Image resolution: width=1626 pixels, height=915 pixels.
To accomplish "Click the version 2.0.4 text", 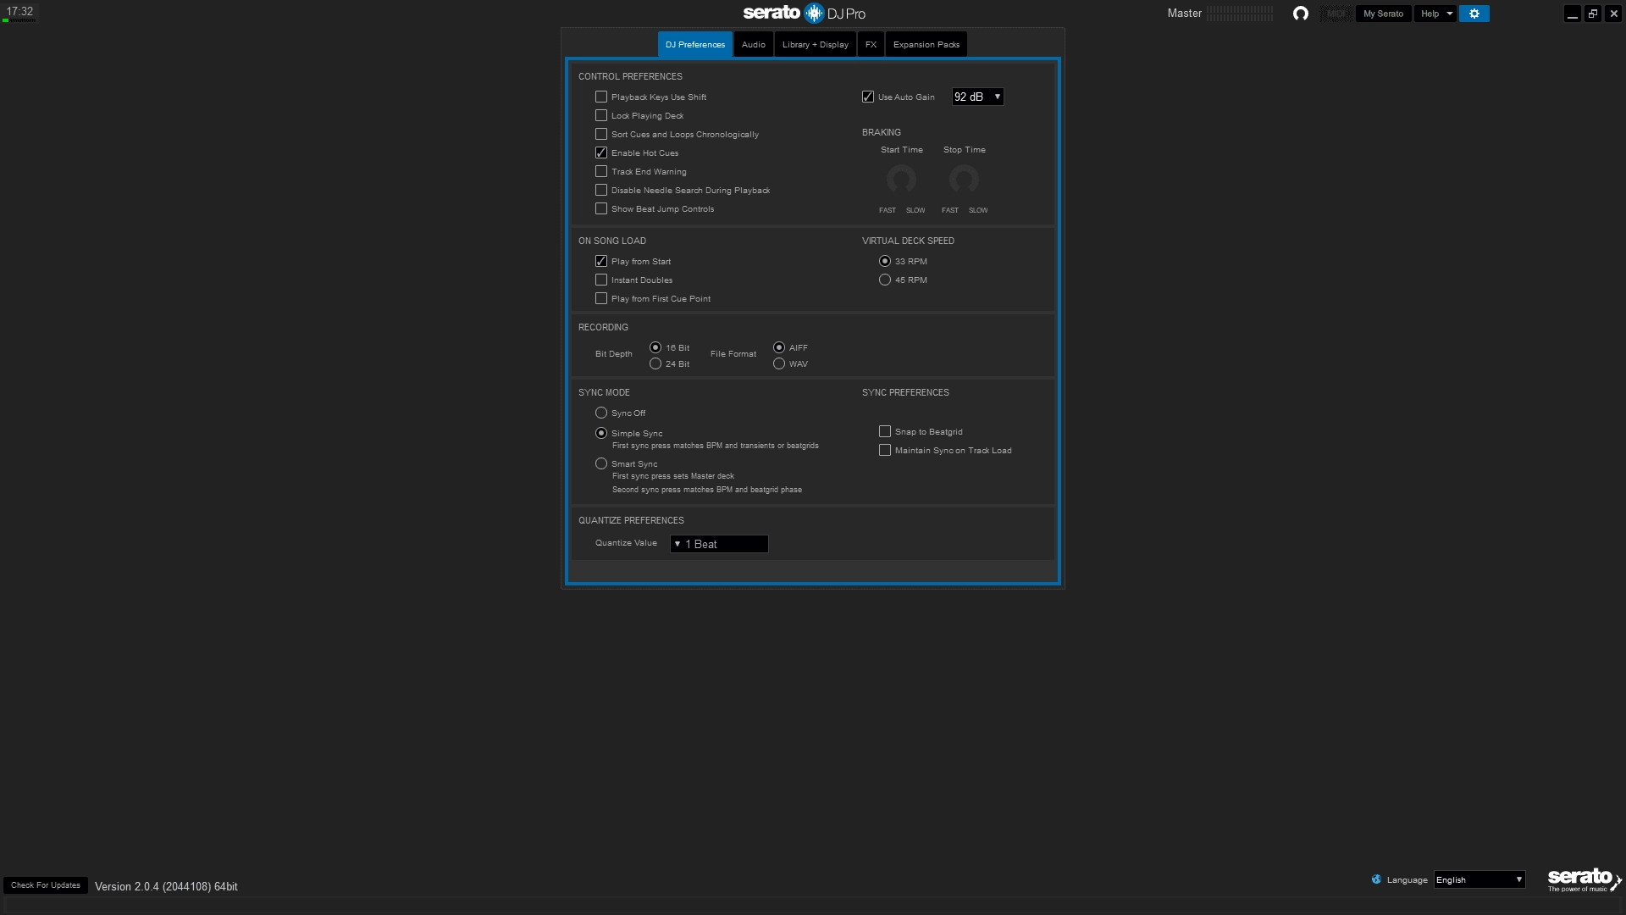I will click(166, 886).
